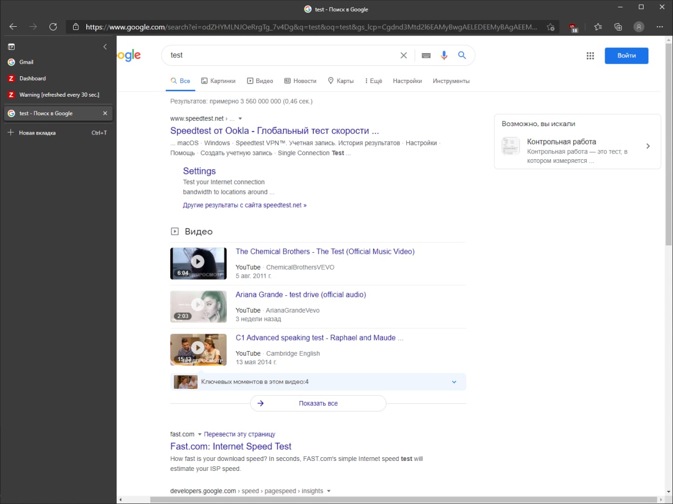Click the Войти sign-in button
Screen dimensions: 673x504
(x=626, y=56)
